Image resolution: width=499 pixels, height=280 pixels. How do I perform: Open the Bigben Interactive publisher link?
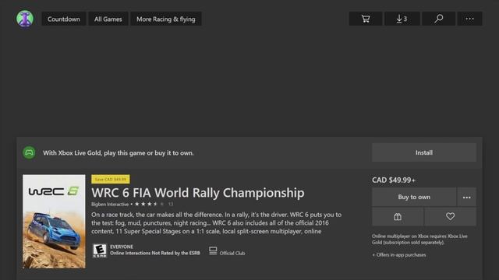click(110, 204)
